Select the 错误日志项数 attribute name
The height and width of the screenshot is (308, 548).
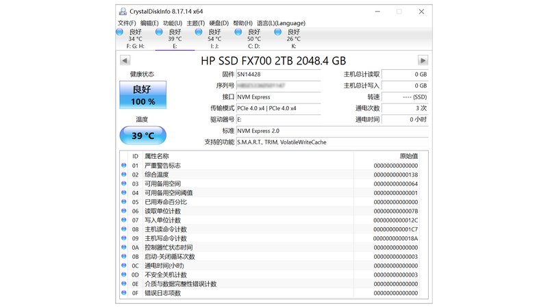pyautogui.click(x=162, y=293)
